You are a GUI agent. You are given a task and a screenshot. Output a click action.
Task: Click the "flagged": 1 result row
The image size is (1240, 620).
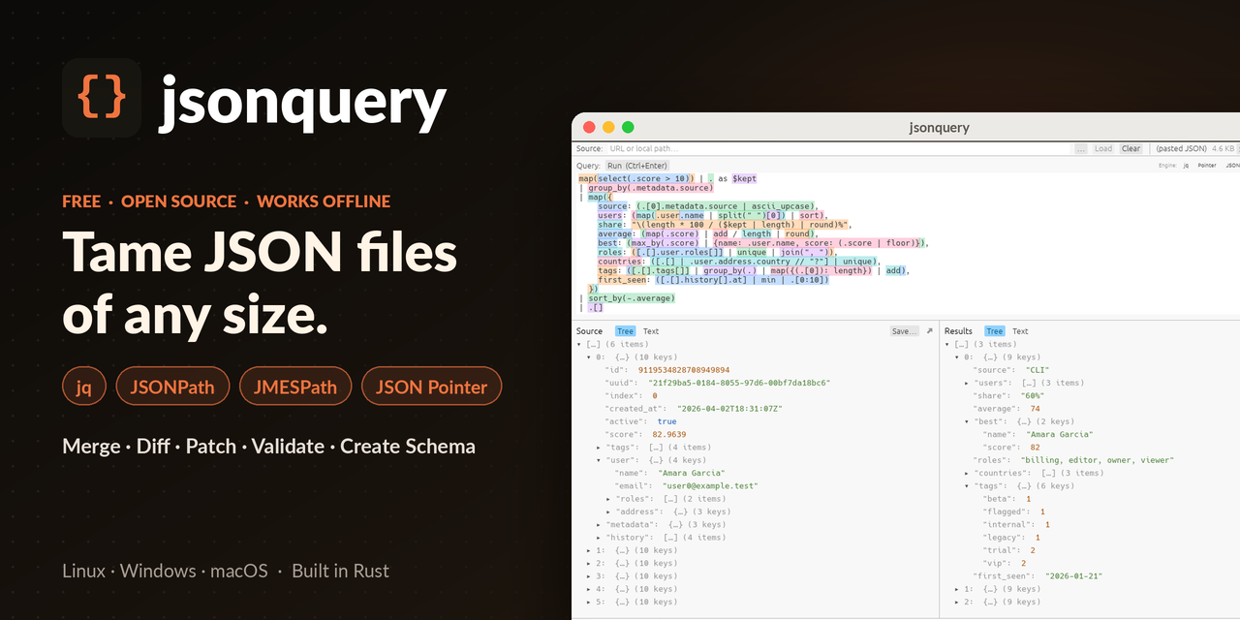(1013, 511)
